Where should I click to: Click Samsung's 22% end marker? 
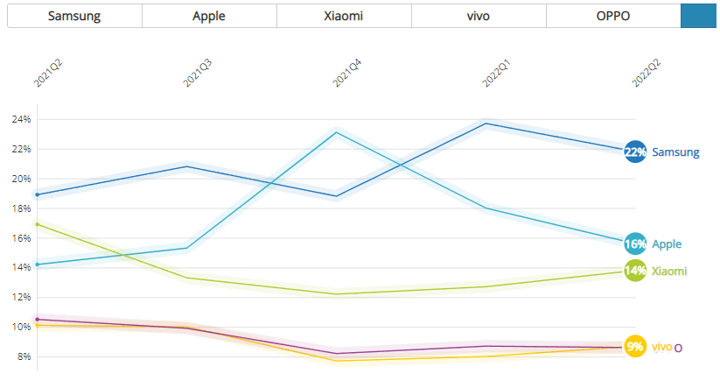[635, 152]
